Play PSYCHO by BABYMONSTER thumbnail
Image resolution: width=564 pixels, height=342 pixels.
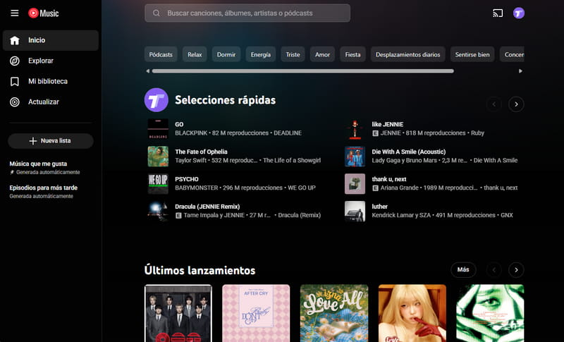[x=158, y=184]
